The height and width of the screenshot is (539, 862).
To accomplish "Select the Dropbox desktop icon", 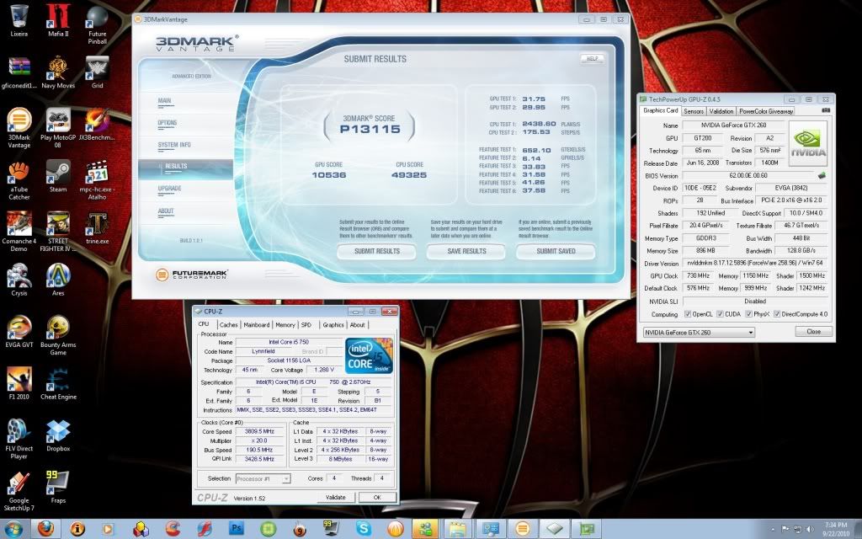I will 58,435.
